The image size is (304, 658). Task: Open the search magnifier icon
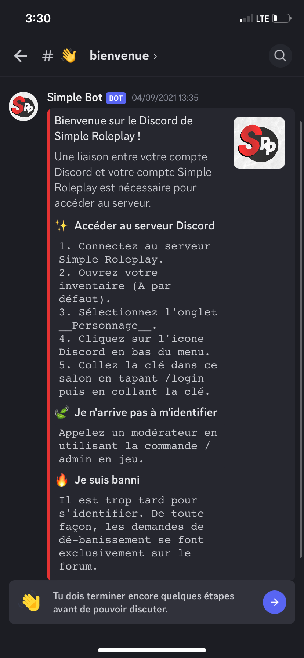[x=280, y=56]
